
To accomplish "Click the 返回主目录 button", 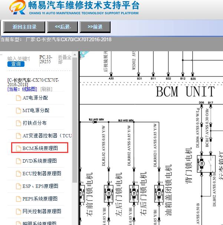I will point(24,27).
